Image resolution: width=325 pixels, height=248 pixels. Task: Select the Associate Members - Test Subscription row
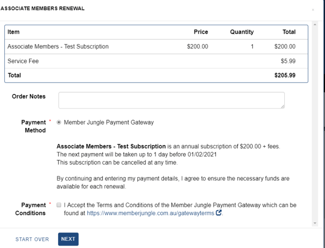[58, 46]
